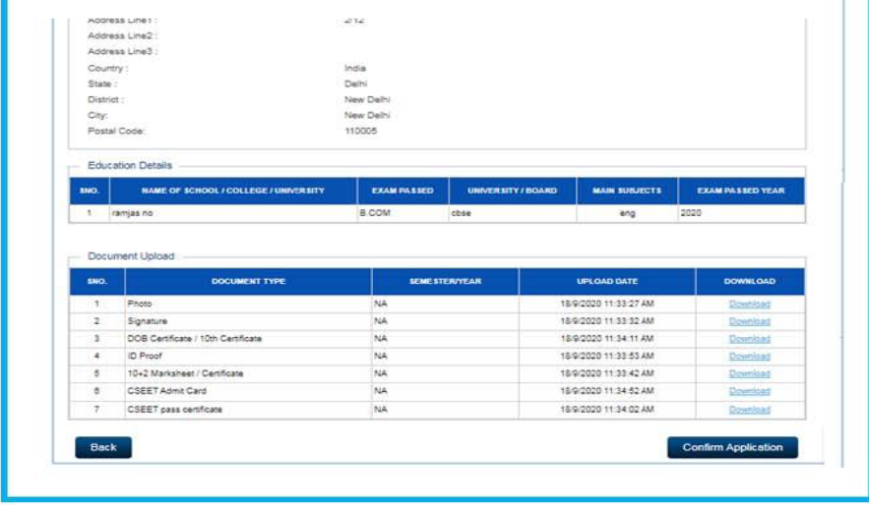The height and width of the screenshot is (505, 869).
Task: Select the Exam Passed Year header
Action: pyautogui.click(x=741, y=191)
